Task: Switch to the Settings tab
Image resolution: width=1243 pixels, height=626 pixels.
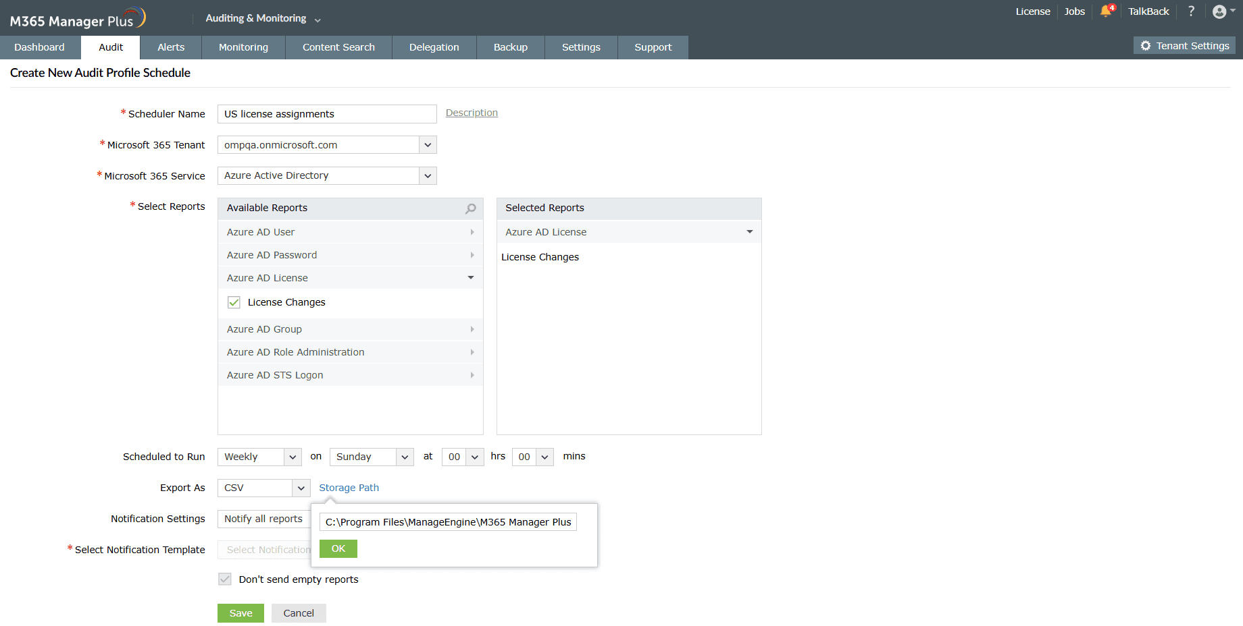Action: click(x=581, y=47)
